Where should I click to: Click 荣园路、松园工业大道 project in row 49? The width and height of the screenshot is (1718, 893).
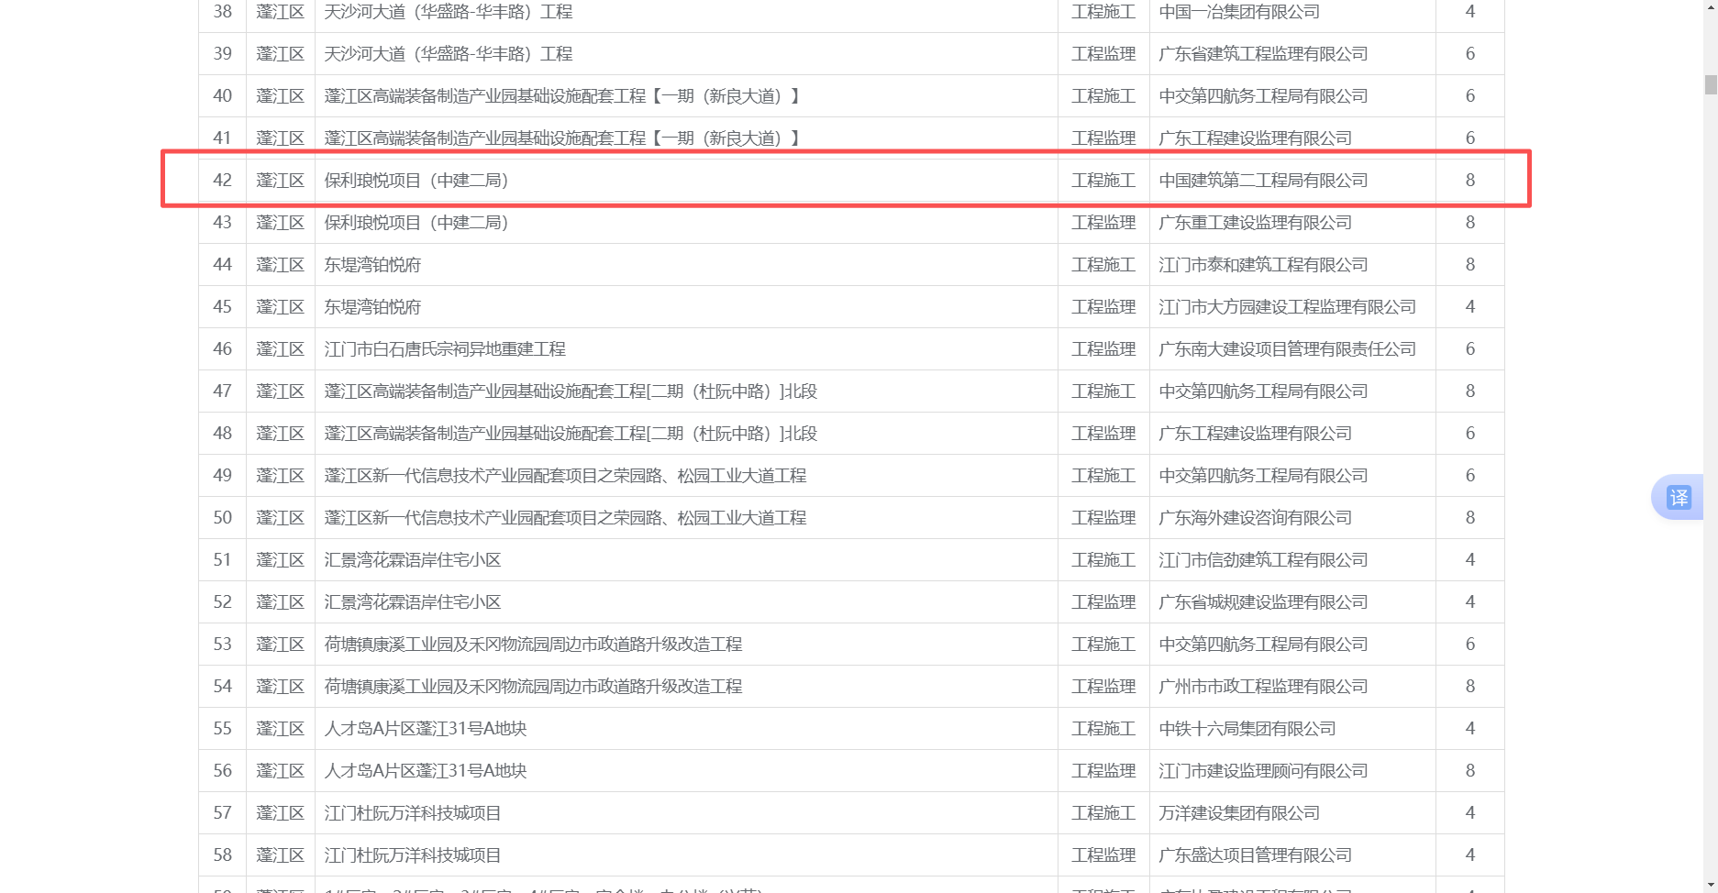pyautogui.click(x=565, y=476)
